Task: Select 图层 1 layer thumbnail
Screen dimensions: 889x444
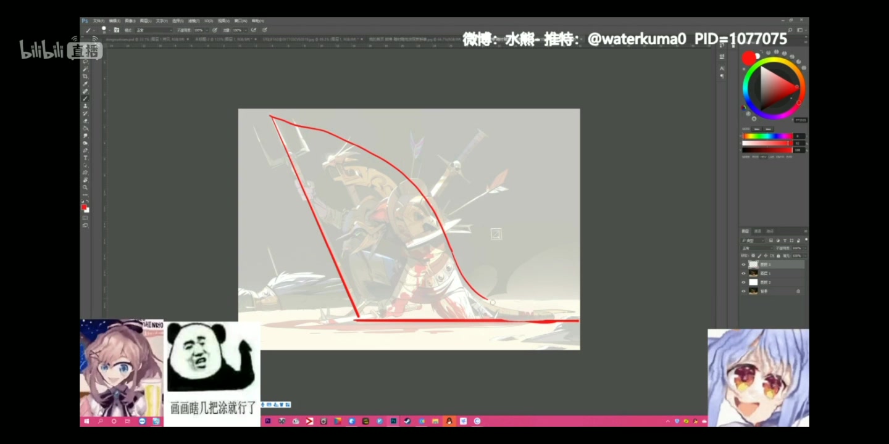Action: (x=753, y=273)
